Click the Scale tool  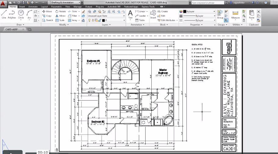(60, 20)
